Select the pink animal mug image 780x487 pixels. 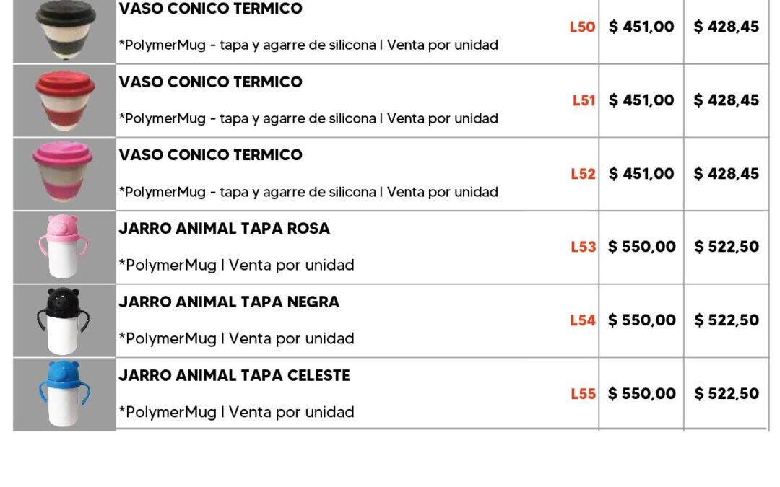(x=64, y=247)
